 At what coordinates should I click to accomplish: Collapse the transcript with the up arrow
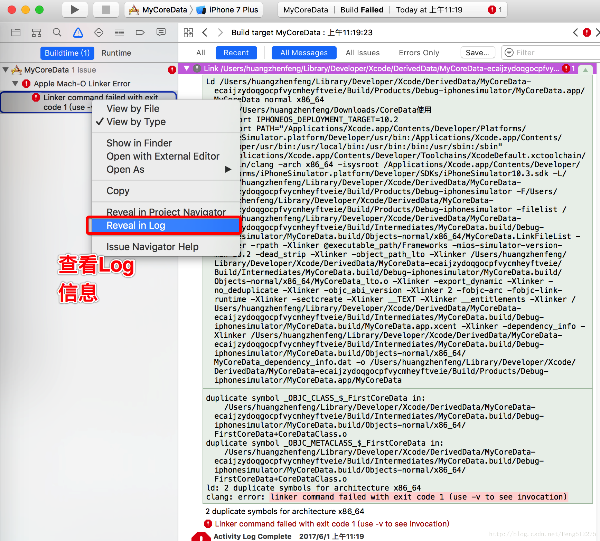click(585, 70)
